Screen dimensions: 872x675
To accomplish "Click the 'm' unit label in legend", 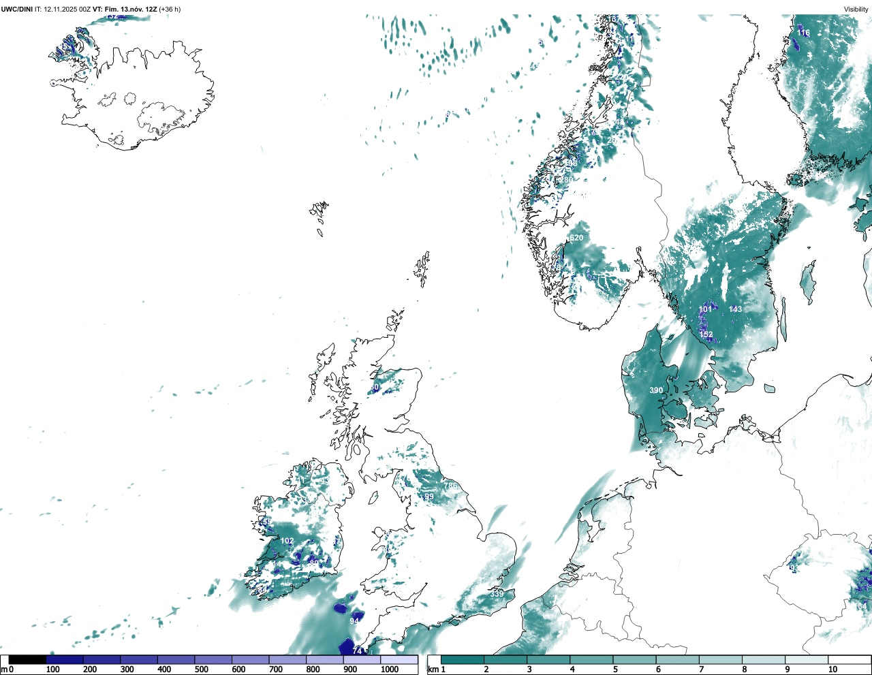I will click(x=3, y=670).
